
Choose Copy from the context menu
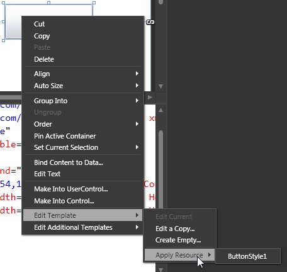tap(82, 36)
